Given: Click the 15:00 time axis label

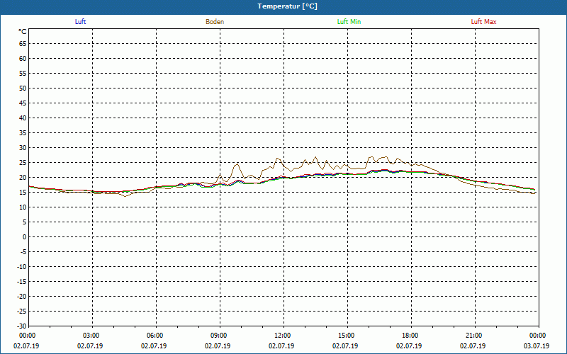Looking at the screenshot, I should coord(347,336).
